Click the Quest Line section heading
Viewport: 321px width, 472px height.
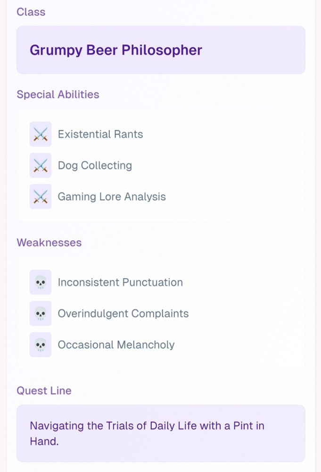(44, 391)
